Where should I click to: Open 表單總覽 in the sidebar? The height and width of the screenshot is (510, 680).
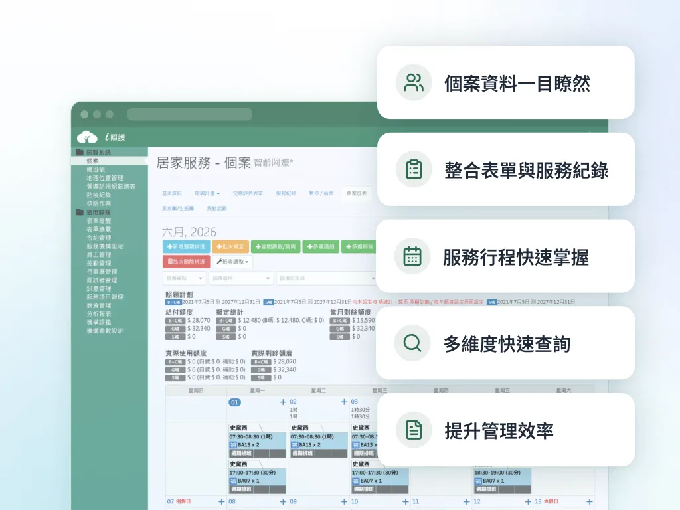coord(98,229)
